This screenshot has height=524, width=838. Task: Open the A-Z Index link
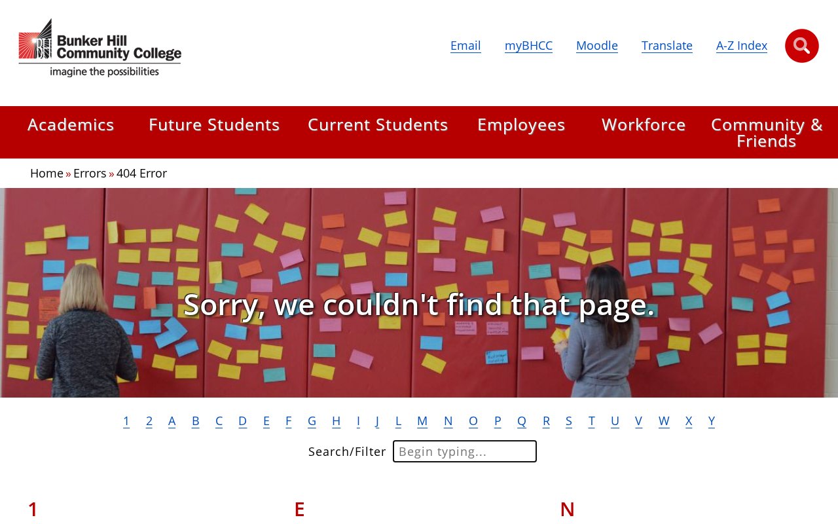tap(742, 46)
